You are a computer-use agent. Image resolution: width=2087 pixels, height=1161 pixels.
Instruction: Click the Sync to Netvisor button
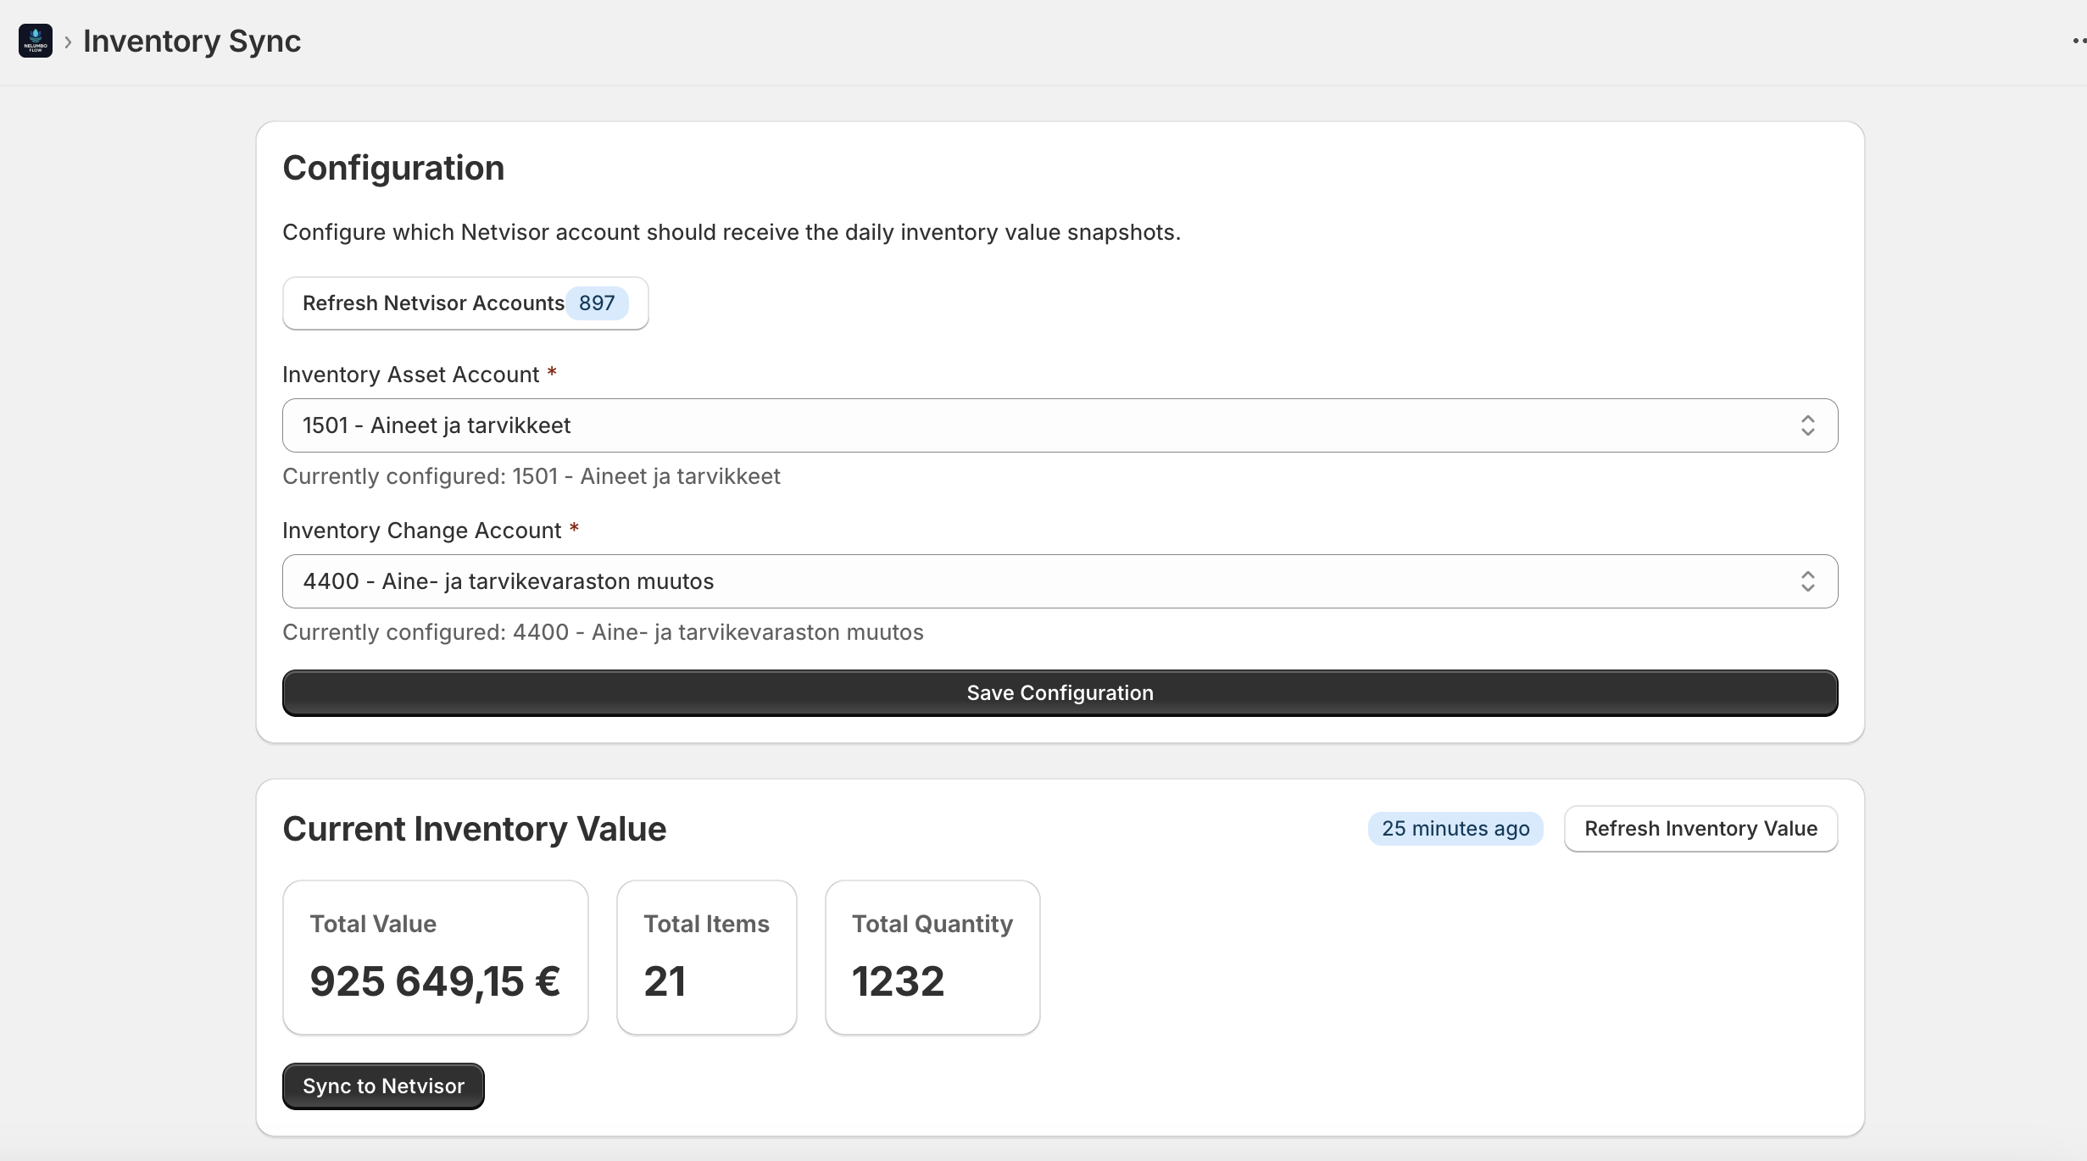(382, 1086)
